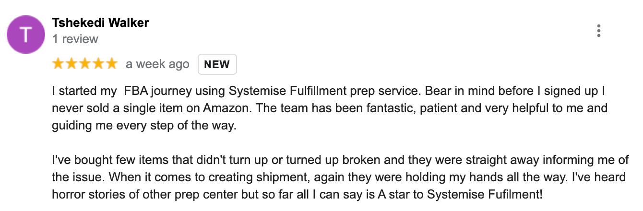View the reviewer's "1 review" count
This screenshot has width=643, height=211.
[x=75, y=39]
